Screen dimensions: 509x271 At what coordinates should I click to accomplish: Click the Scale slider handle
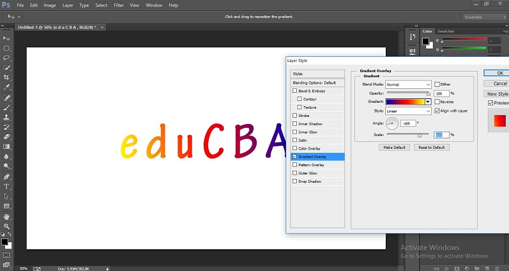pyautogui.click(x=420, y=135)
